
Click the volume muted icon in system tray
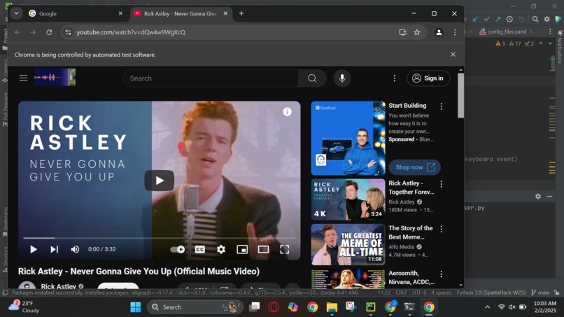click(512, 307)
